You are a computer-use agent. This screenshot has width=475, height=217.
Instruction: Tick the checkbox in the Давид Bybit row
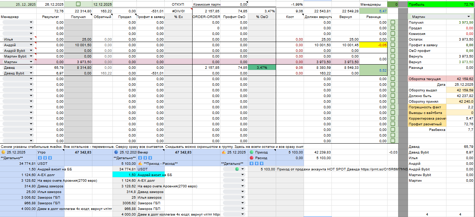(393, 73)
